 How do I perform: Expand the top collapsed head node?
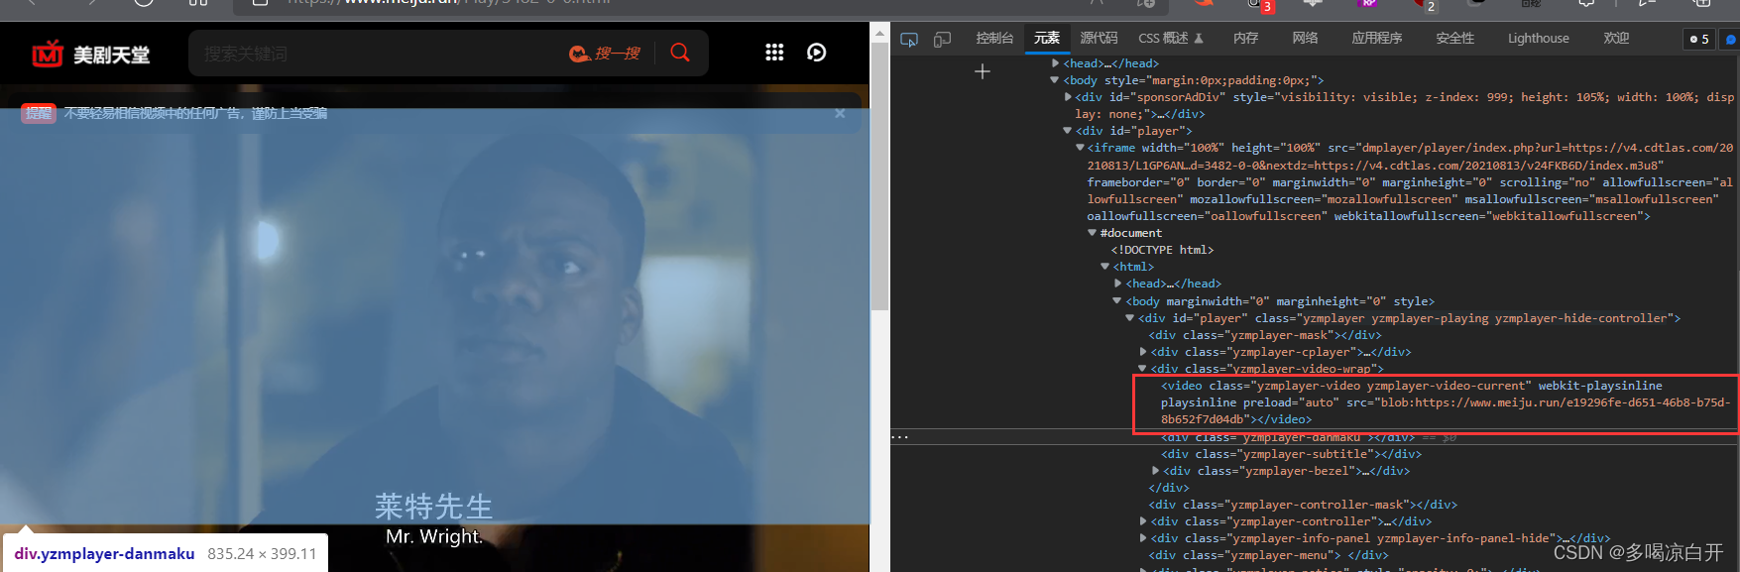(1055, 63)
